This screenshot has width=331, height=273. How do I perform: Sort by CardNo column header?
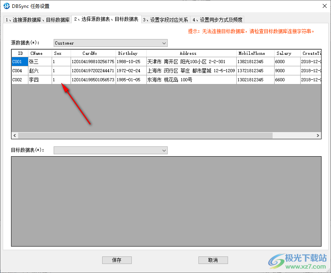tap(93, 53)
